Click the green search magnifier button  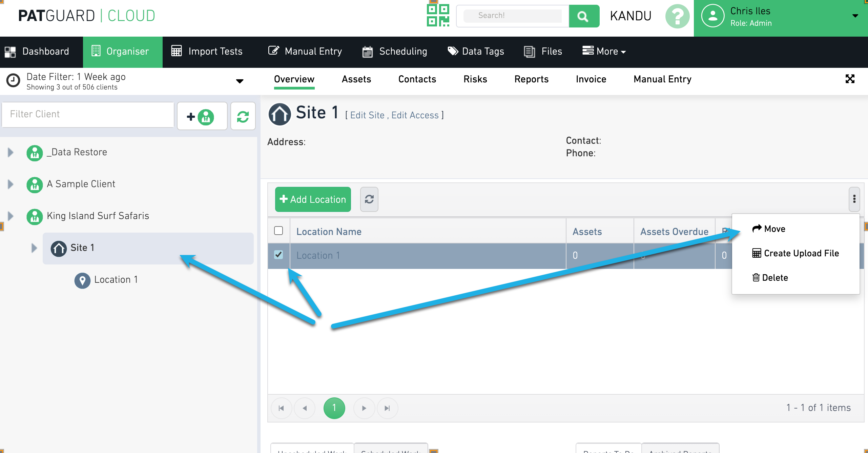click(x=584, y=16)
